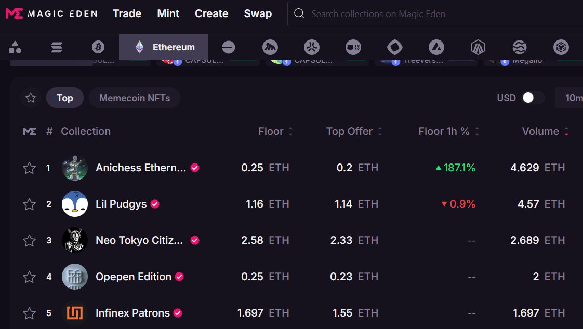Click the 2.689 ETH volume cell
The height and width of the screenshot is (329, 583).
[x=538, y=240]
